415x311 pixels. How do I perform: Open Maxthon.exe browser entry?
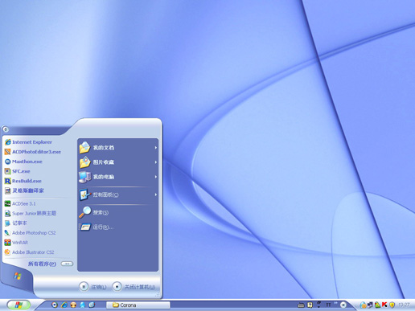point(23,162)
